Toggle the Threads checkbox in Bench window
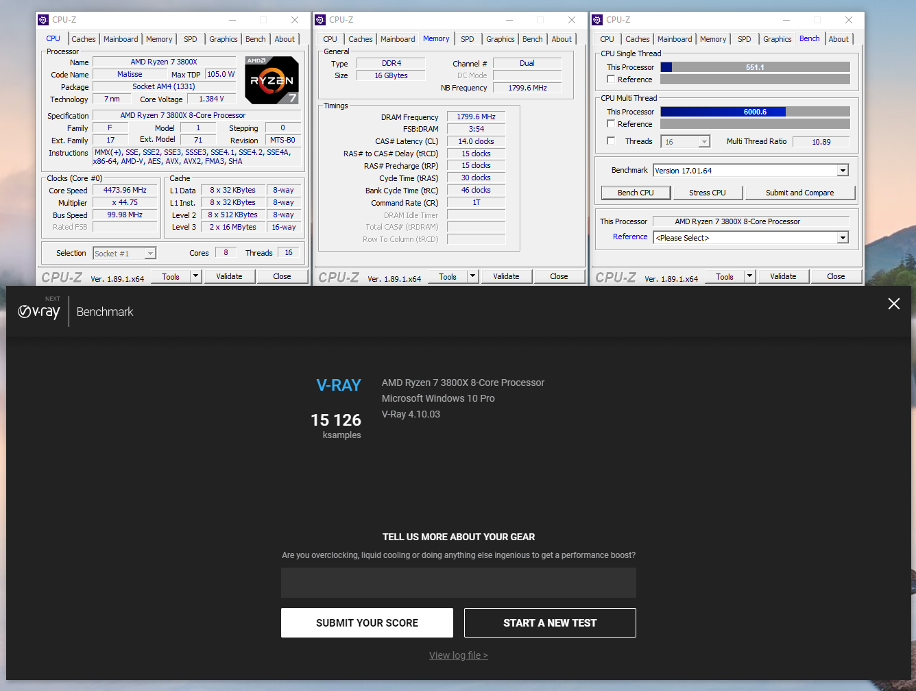The image size is (916, 691). (x=611, y=141)
